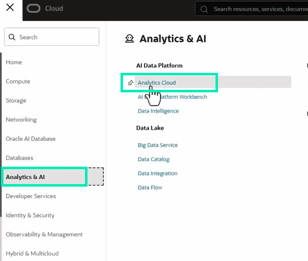Select the Compute category
Screen dimensions: 308x261
tap(18, 81)
